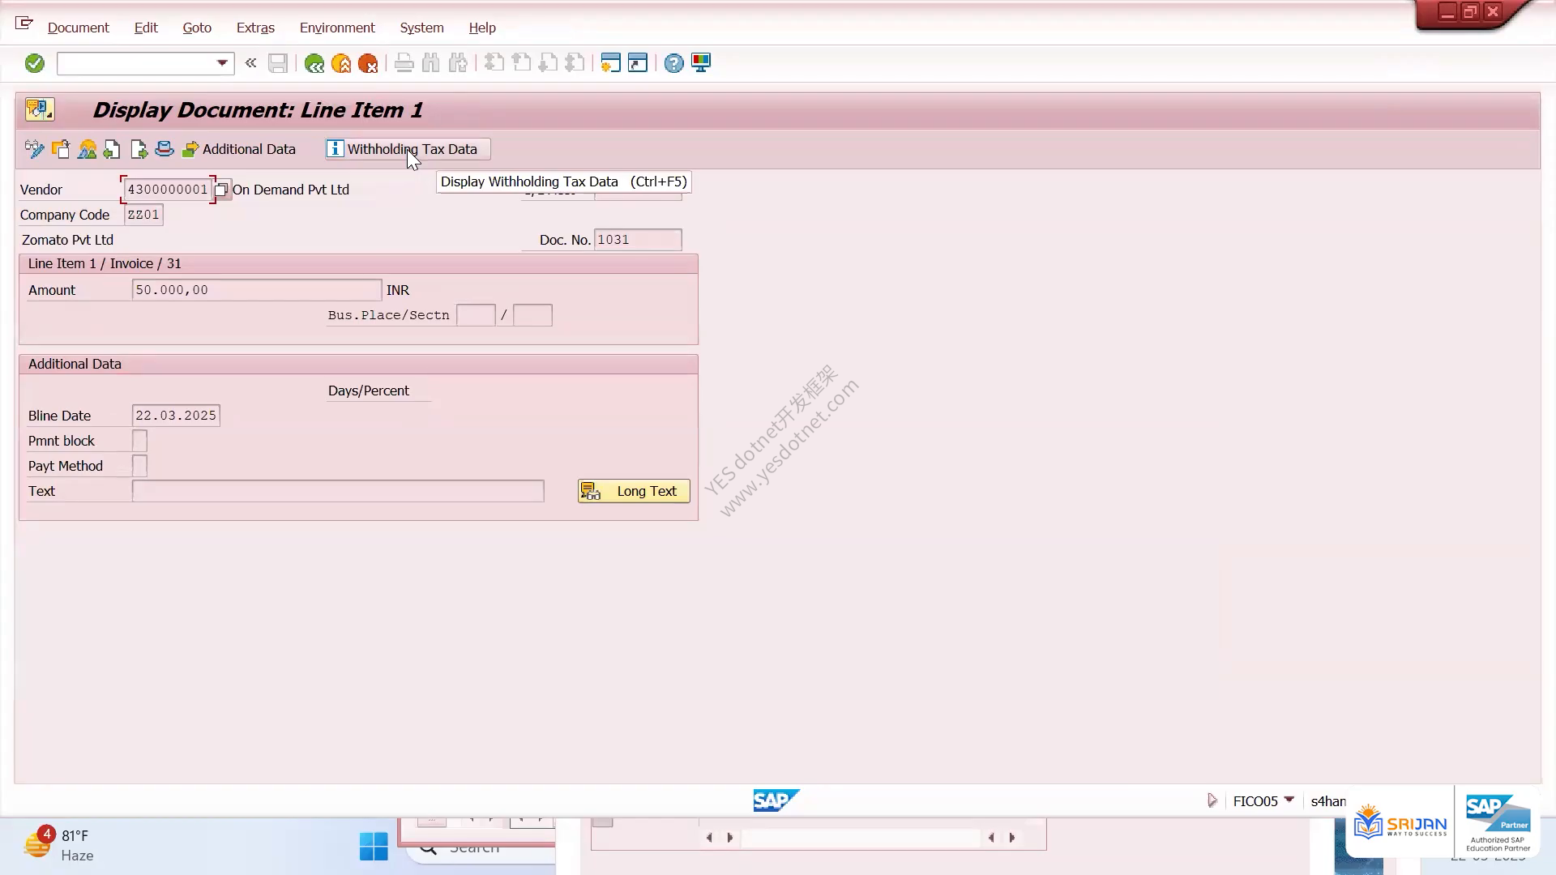Expand the FICO05 system status dropdown
This screenshot has width=1556, height=875.
point(1289,800)
